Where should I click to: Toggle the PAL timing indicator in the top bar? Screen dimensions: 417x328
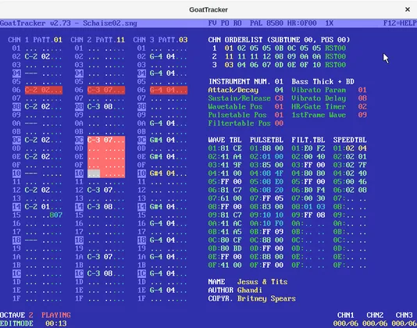click(256, 23)
